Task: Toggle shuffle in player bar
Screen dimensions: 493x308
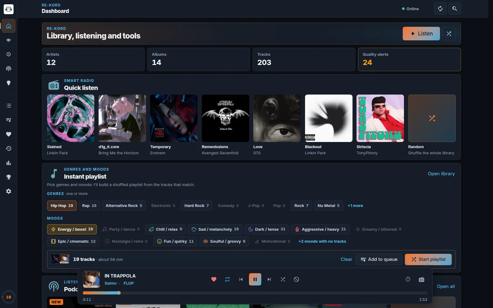Action: [283, 279]
